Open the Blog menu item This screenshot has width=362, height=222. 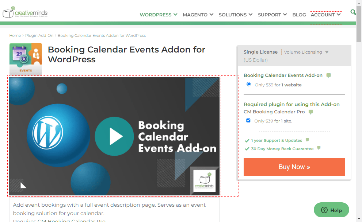click(x=299, y=15)
